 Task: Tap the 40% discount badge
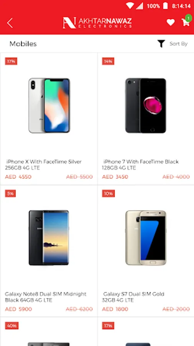click(12, 326)
